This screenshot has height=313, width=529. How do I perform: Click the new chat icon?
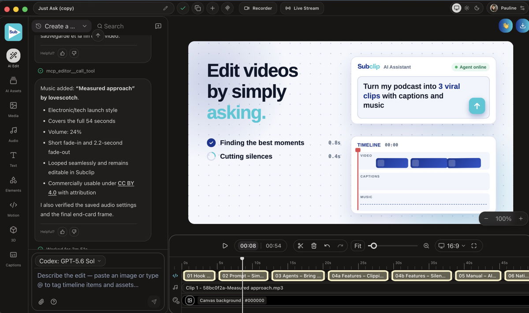tap(158, 26)
